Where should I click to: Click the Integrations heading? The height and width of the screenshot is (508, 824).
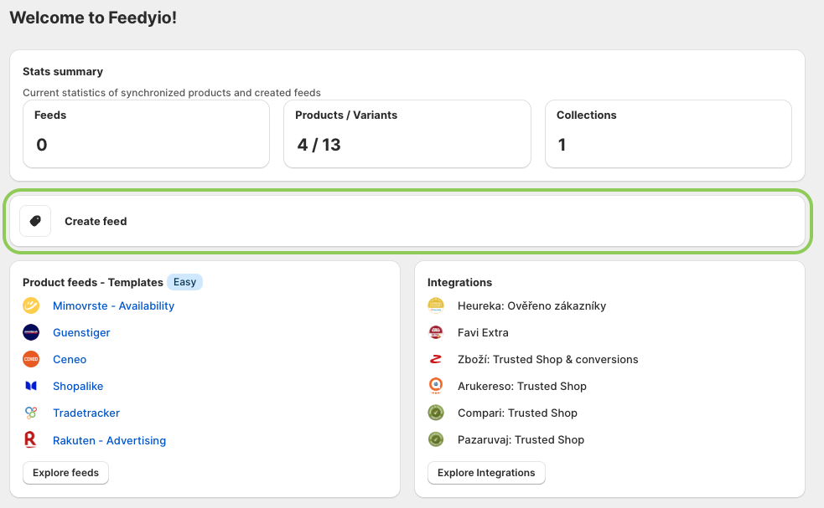(459, 282)
